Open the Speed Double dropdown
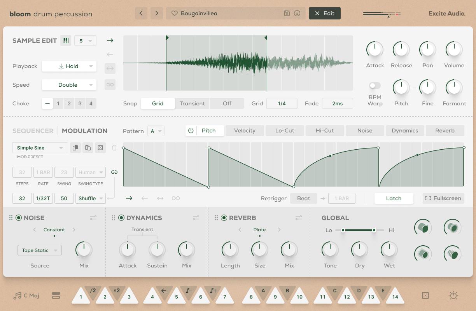 coord(69,85)
